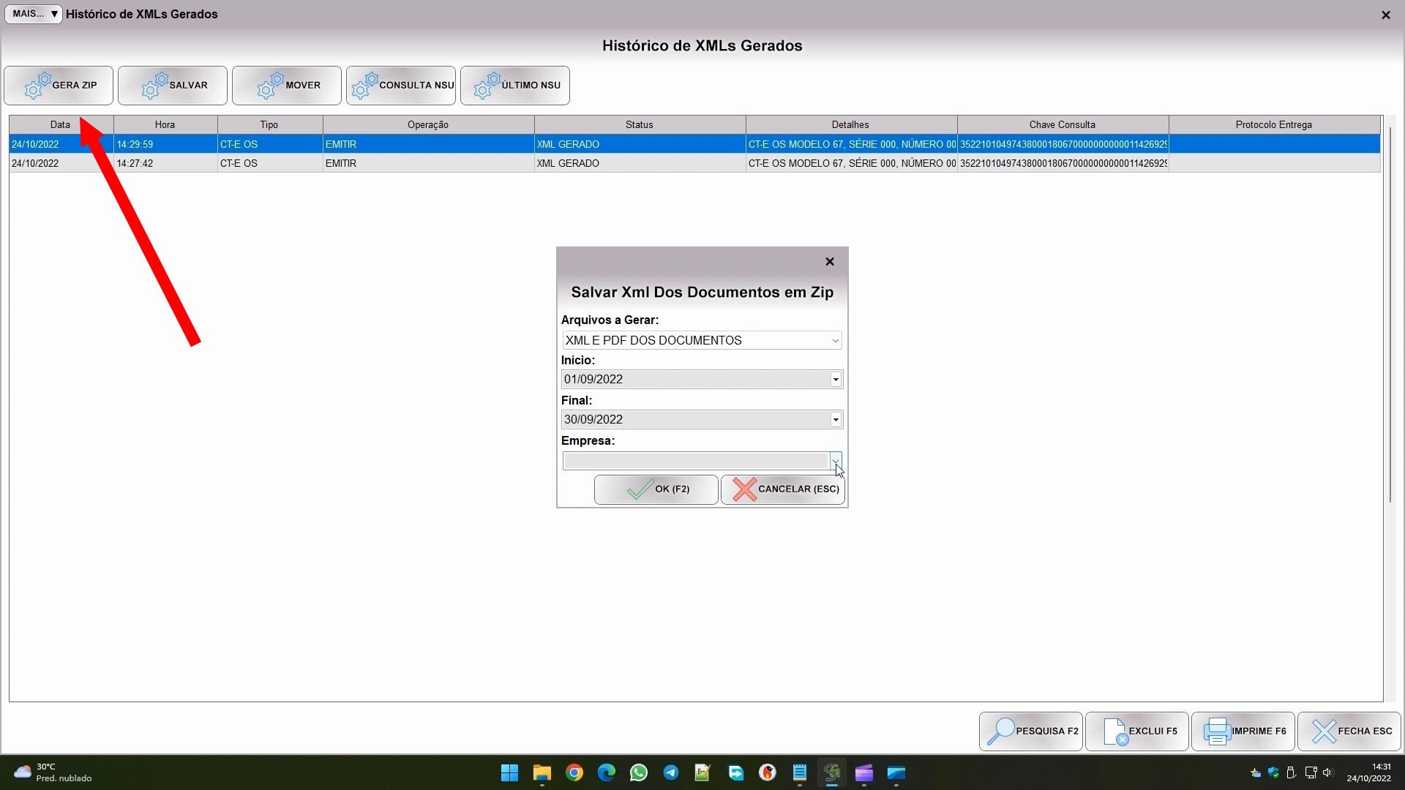Click the vertical scrollbar of the grid
This screenshot has height=790, width=1405.
1390,315
